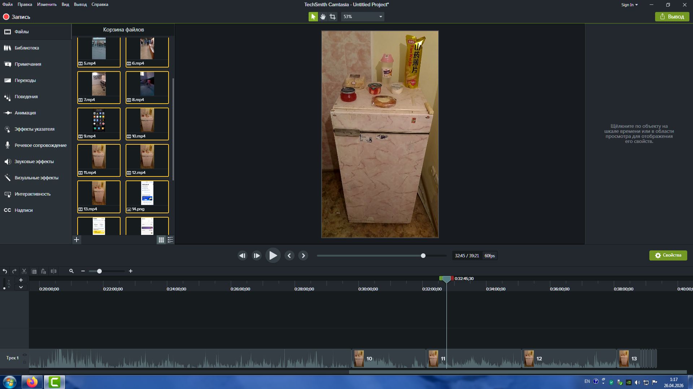Open the canvas zoom 53% dropdown
693x389 pixels.
[362, 17]
